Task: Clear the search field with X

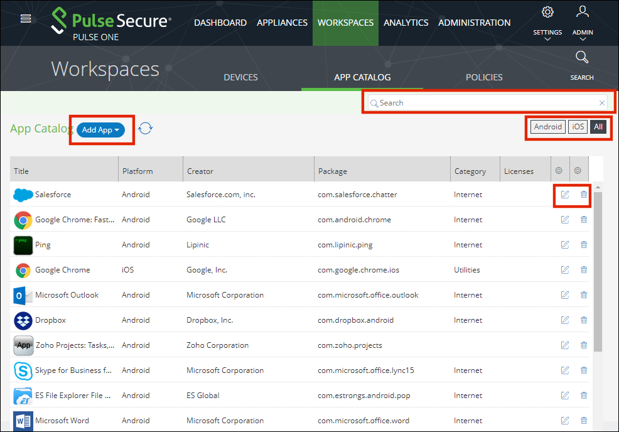Action: tap(601, 103)
